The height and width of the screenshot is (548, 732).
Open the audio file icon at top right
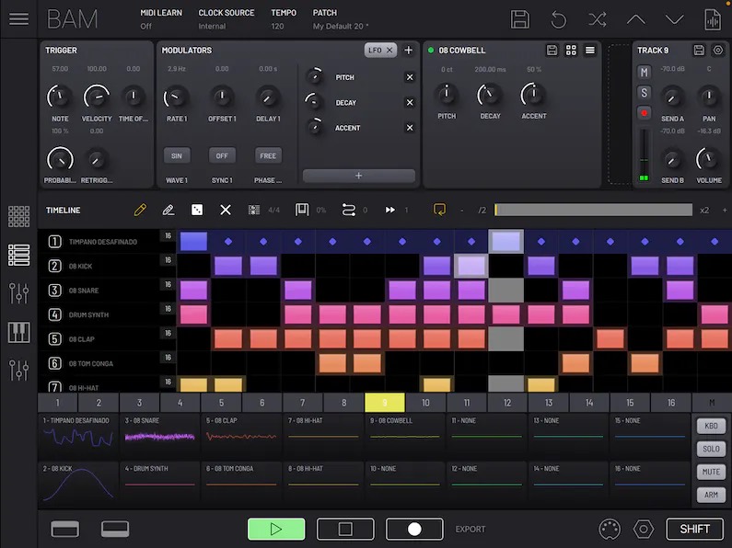(x=712, y=19)
